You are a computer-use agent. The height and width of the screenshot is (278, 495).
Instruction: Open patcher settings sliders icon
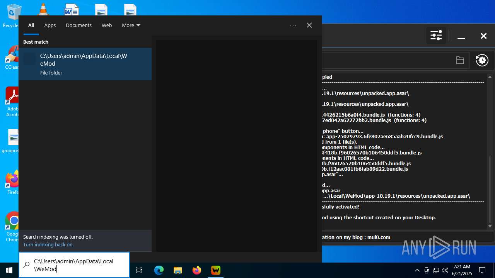click(x=436, y=36)
